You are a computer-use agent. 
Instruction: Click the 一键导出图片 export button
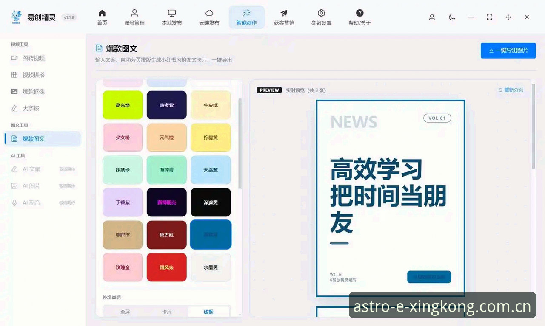pyautogui.click(x=508, y=51)
